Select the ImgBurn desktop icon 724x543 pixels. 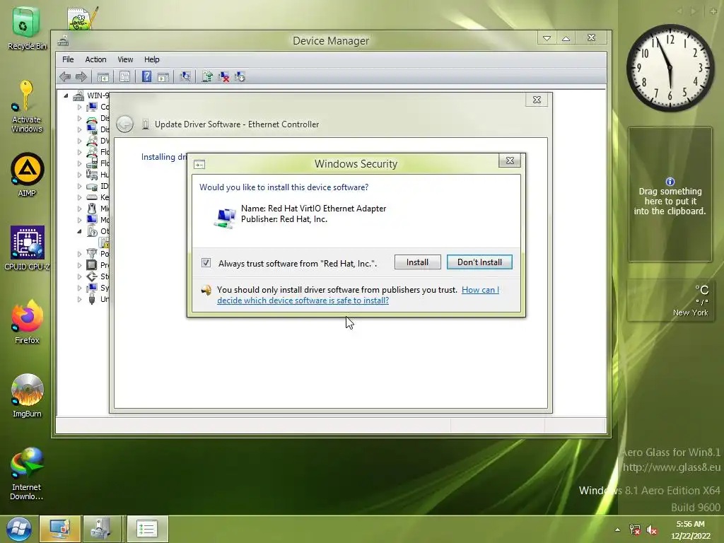(x=27, y=396)
